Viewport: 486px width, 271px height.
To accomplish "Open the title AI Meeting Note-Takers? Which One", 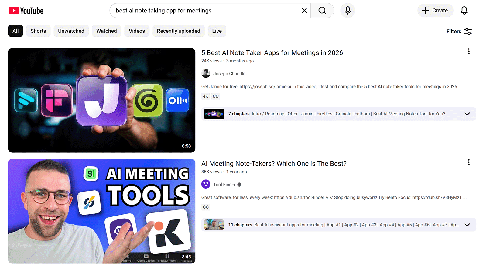I will pos(274,164).
